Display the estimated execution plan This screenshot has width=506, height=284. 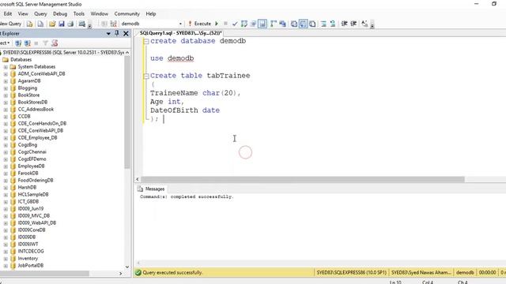coord(244,24)
